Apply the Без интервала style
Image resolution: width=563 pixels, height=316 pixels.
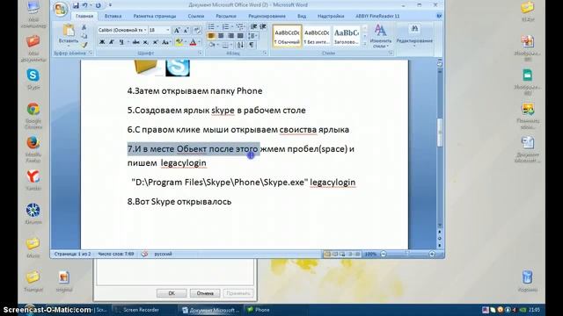point(317,36)
